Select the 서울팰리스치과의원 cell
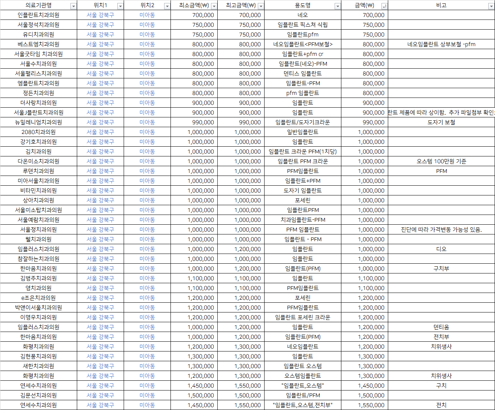Image resolution: width=495 pixels, height=410 pixels. 39,74
